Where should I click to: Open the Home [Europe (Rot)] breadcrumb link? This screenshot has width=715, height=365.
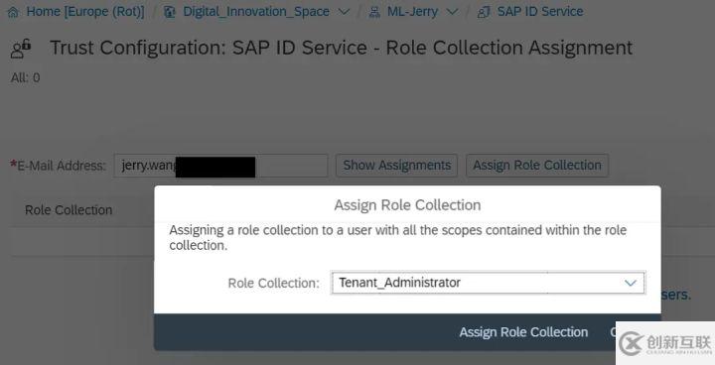pos(85,11)
